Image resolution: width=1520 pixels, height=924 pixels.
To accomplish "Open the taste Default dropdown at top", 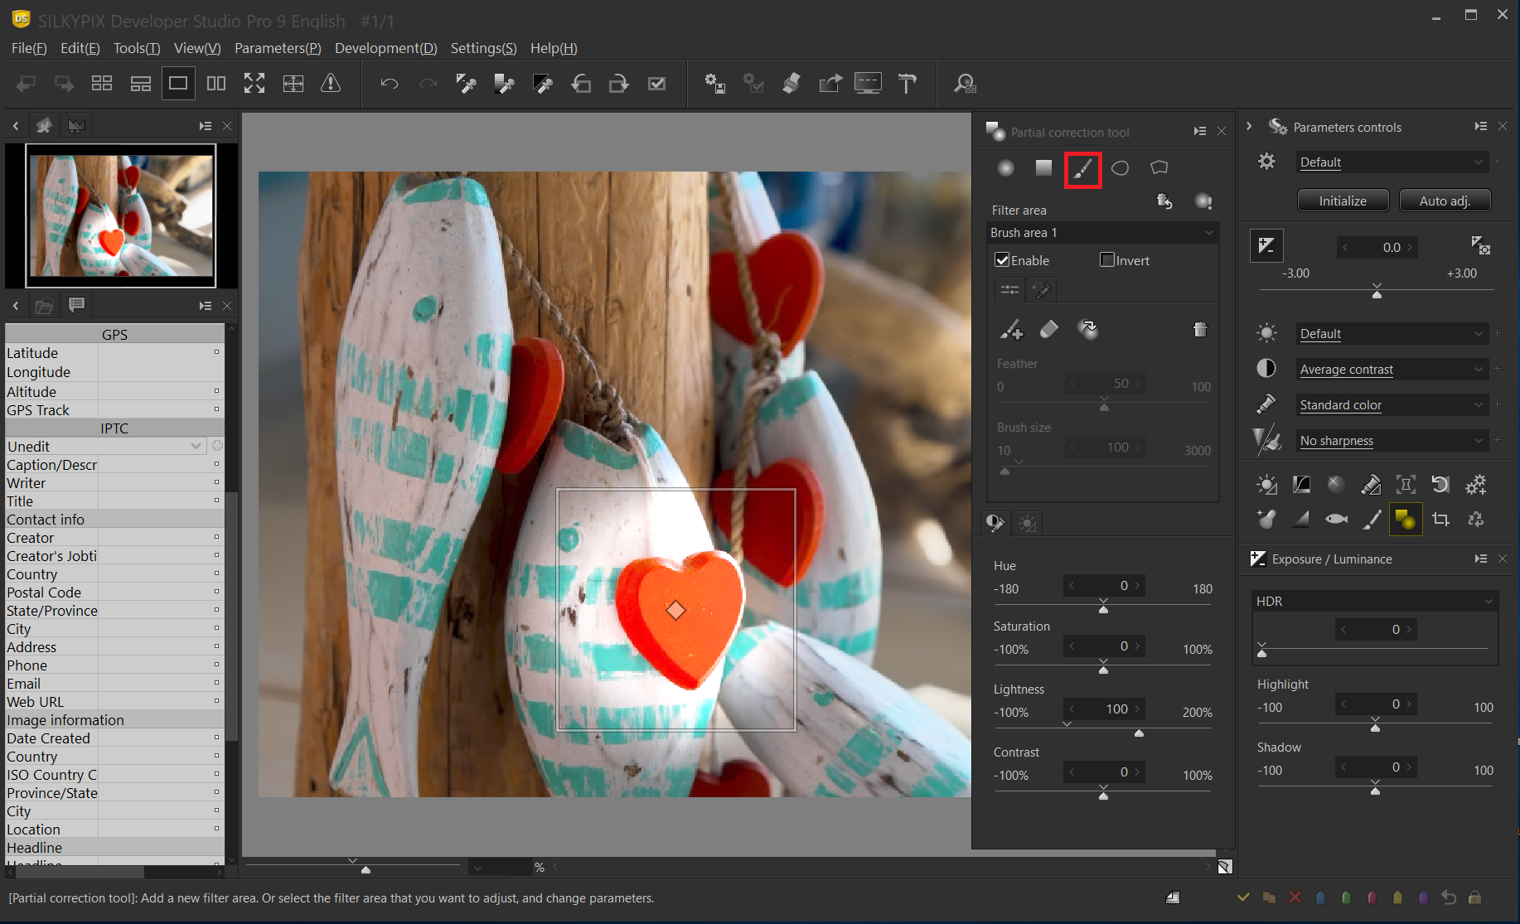I will coord(1392,162).
